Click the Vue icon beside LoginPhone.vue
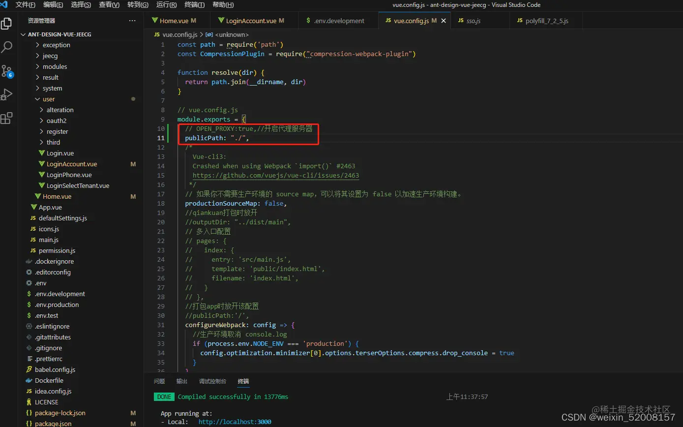683x427 pixels. pyautogui.click(x=42, y=175)
